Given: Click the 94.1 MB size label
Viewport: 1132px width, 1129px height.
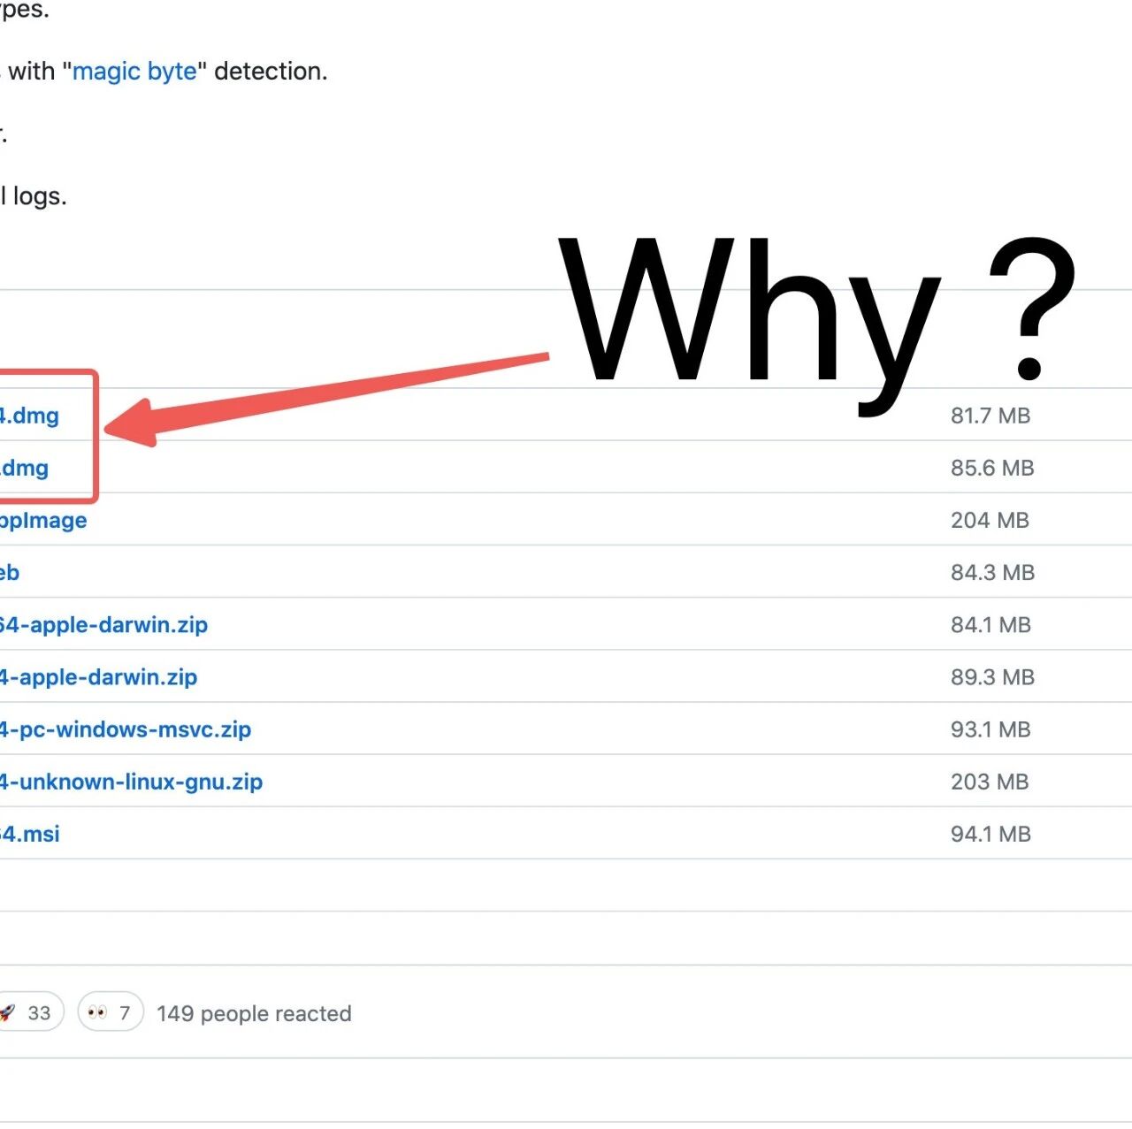Looking at the screenshot, I should click(990, 834).
